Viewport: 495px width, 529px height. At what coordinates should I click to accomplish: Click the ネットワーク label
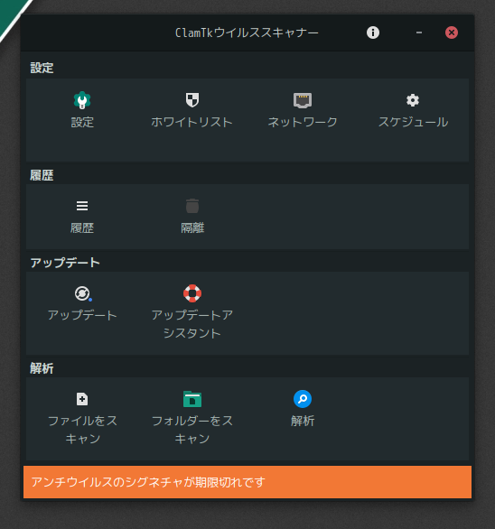tap(303, 122)
